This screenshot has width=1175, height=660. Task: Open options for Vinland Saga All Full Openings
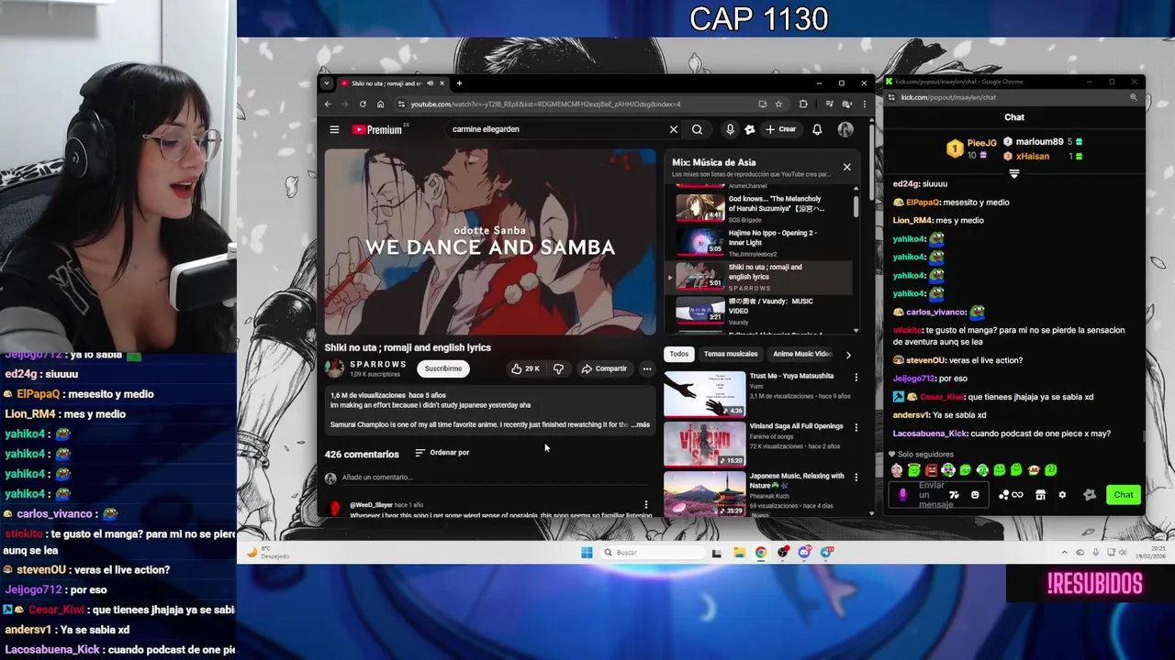pyautogui.click(x=856, y=427)
